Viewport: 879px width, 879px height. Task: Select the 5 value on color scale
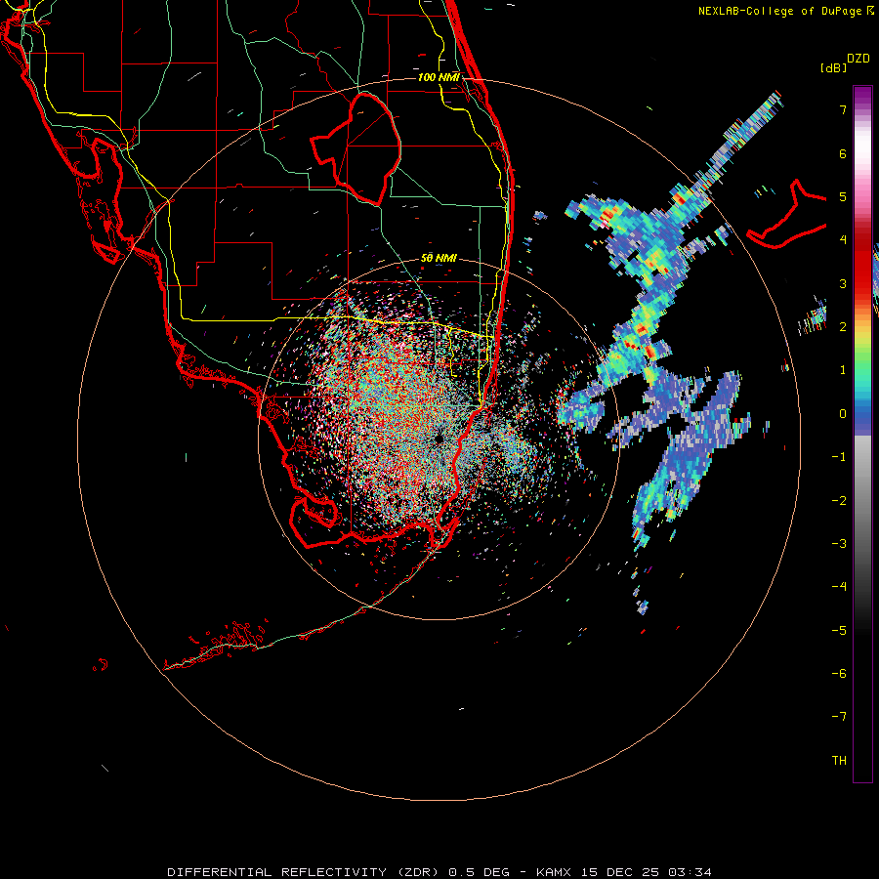(843, 196)
